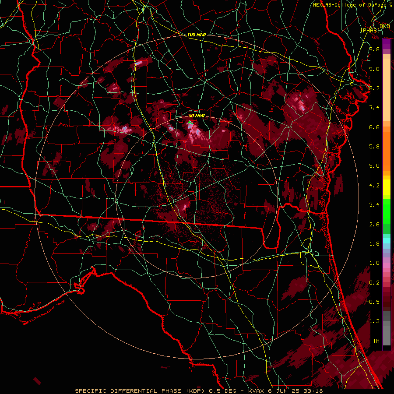
Task: Pick the cyan segment of the color bar
Action: [x=387, y=241]
